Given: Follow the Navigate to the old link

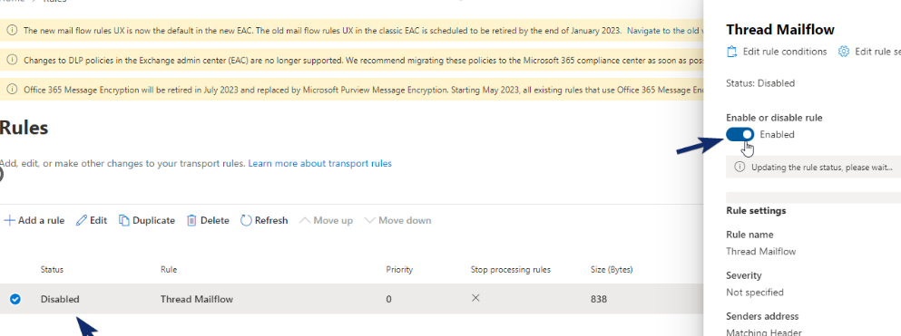Looking at the screenshot, I should 665,31.
